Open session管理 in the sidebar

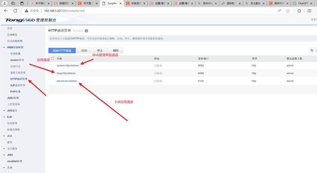17,60
